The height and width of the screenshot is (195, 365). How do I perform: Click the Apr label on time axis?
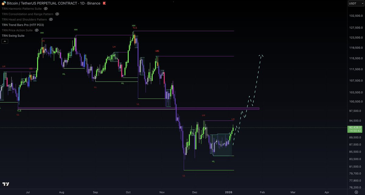(327, 192)
